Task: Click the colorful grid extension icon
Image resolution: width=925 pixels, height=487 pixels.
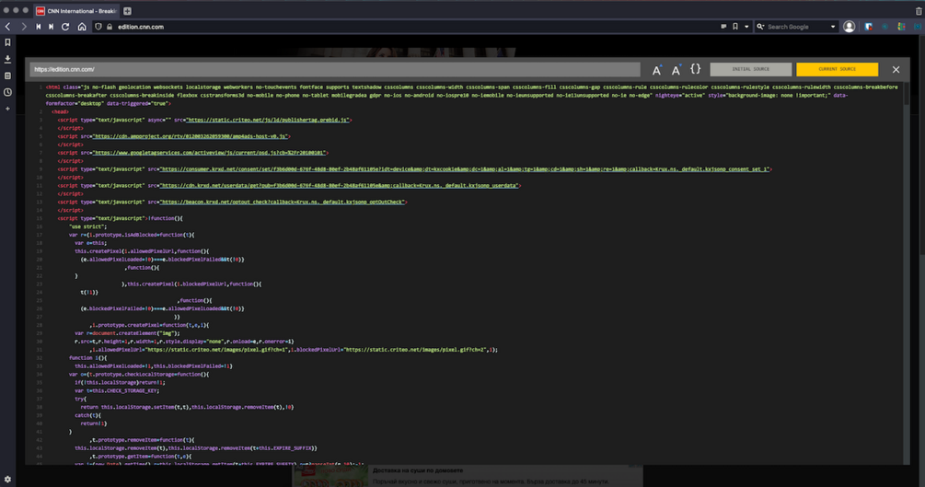Action: point(901,27)
